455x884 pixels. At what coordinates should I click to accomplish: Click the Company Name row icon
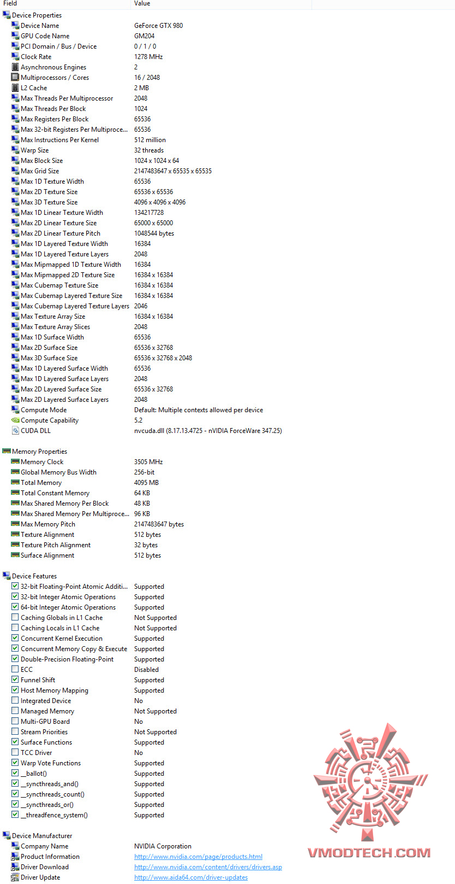pyautogui.click(x=15, y=846)
